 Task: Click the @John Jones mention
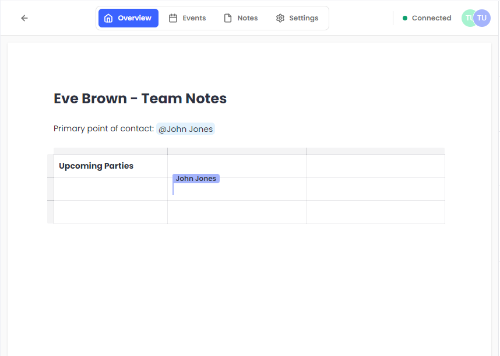[x=185, y=129]
